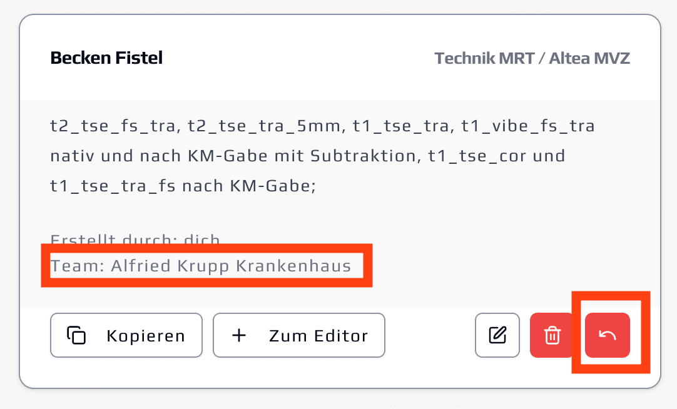Viewport: 677px width, 409px height.
Task: Click the Erstellt durch: dich line
Action: pos(135,240)
